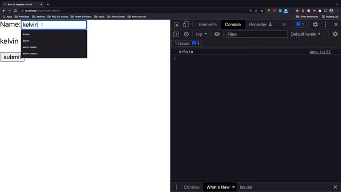Open the Default levels dropdown
This screenshot has width=341, height=192.
(x=305, y=34)
